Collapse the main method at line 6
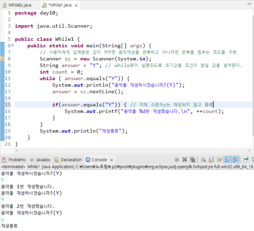This screenshot has width=254, height=231. coord(12,45)
